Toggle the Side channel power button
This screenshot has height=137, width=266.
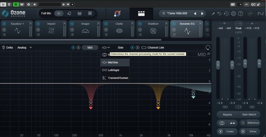click(x=132, y=48)
